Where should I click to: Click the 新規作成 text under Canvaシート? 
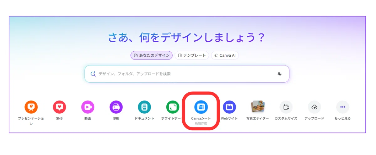201,123
